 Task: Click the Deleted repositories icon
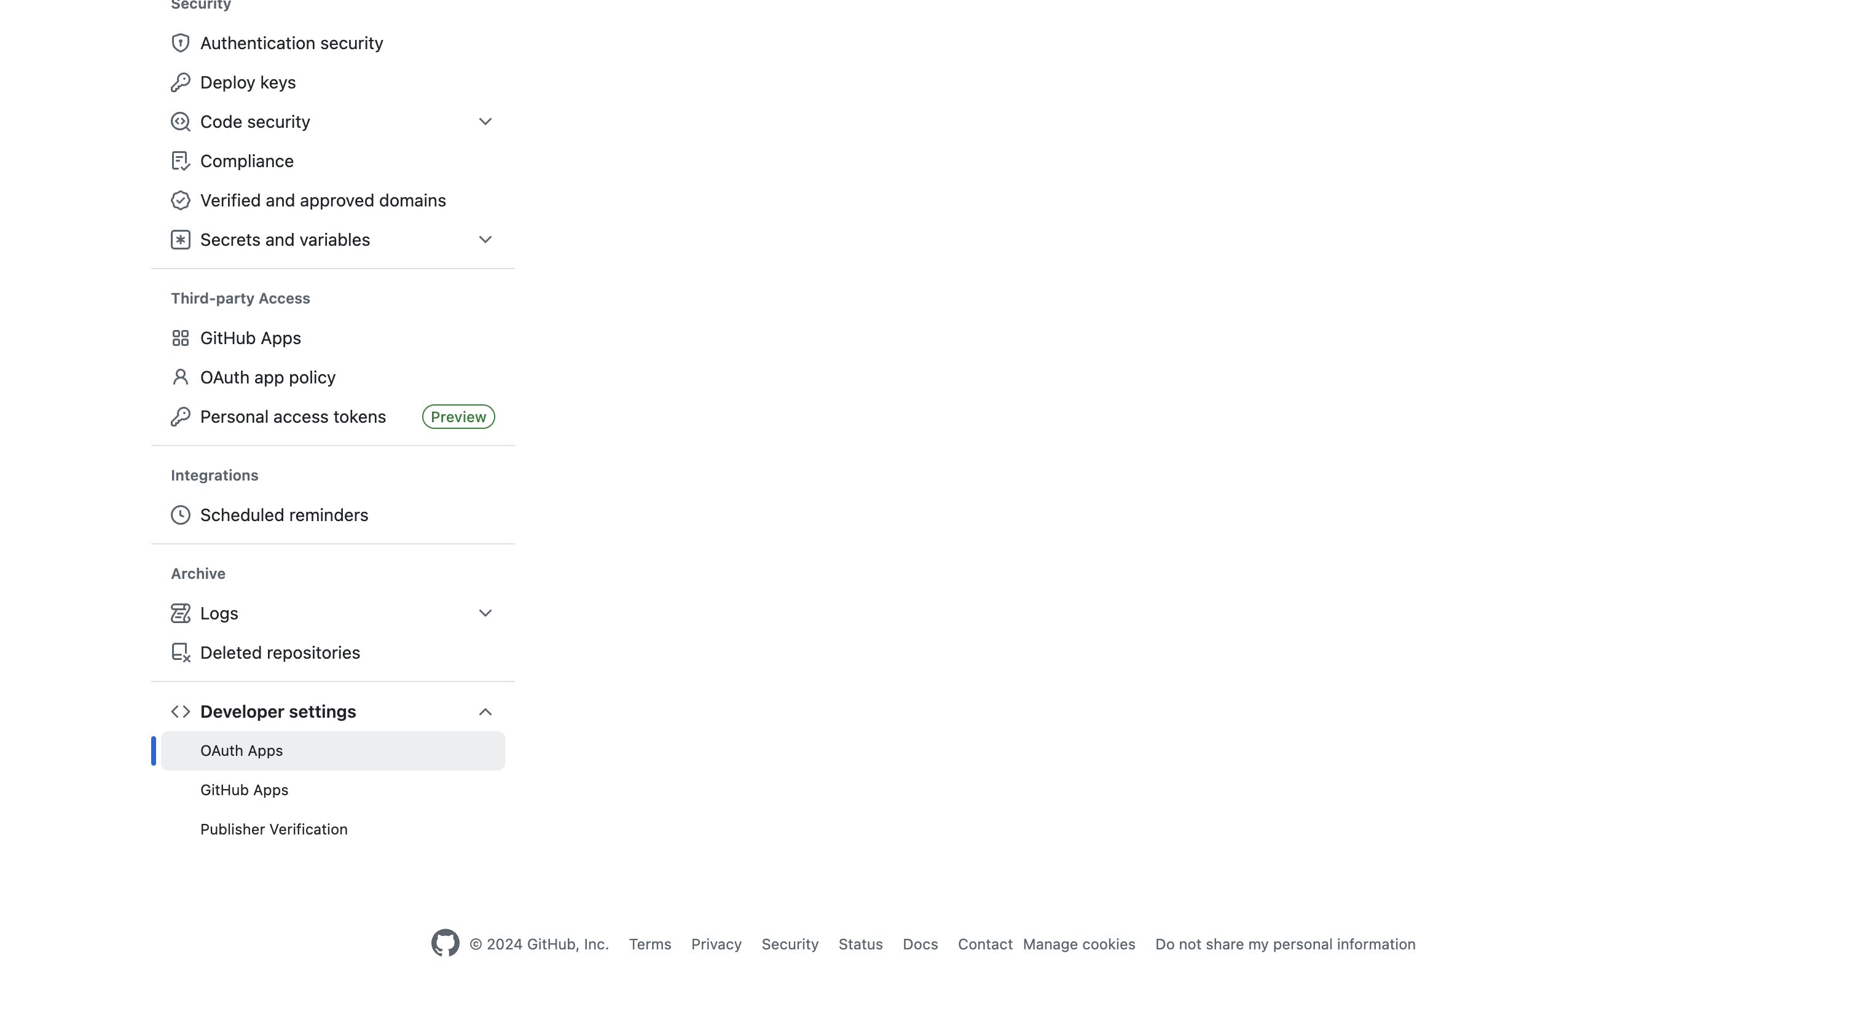tap(180, 653)
